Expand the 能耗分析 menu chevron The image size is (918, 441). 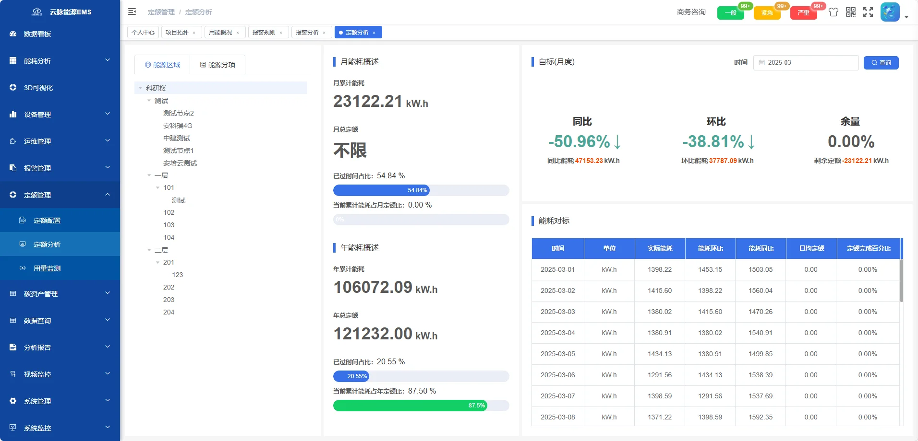[x=107, y=60]
